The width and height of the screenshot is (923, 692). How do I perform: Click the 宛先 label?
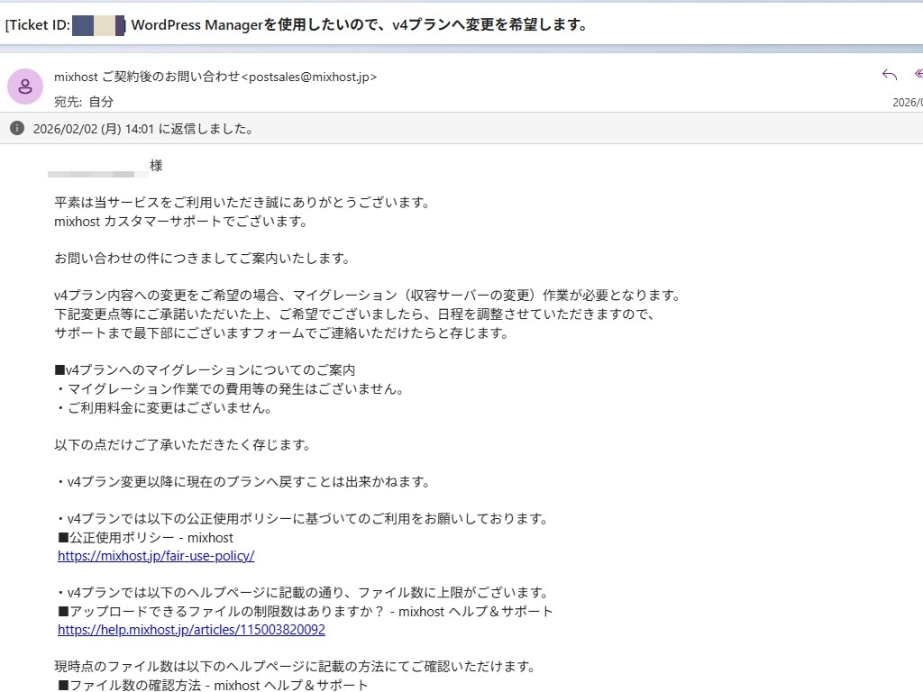tap(65, 102)
